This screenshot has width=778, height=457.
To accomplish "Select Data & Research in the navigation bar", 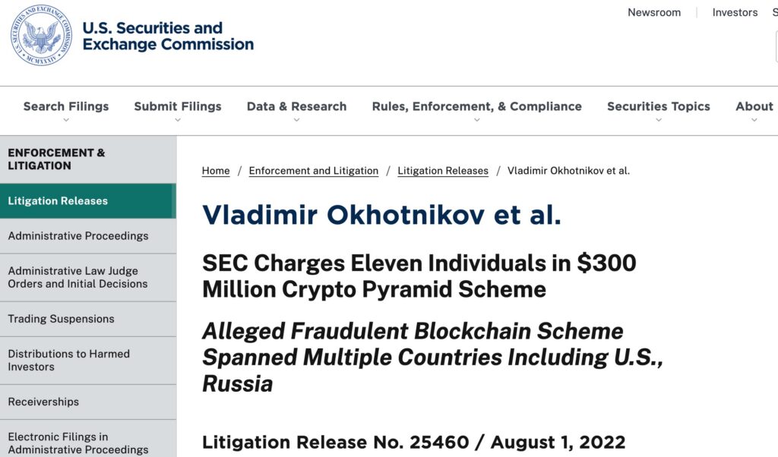I will click(x=296, y=106).
